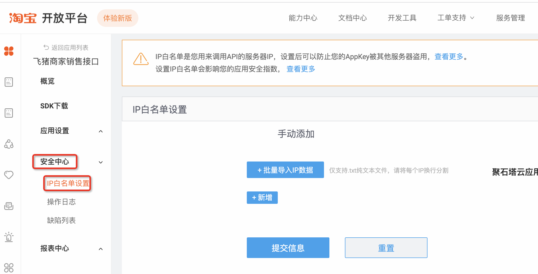Click the 重置 reset button
The height and width of the screenshot is (274, 538).
[386, 248]
